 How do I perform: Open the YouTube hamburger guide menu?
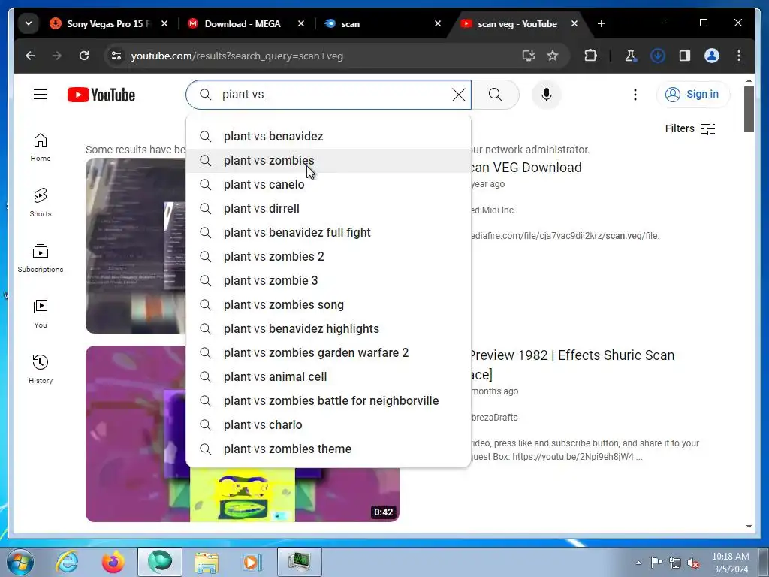[41, 94]
